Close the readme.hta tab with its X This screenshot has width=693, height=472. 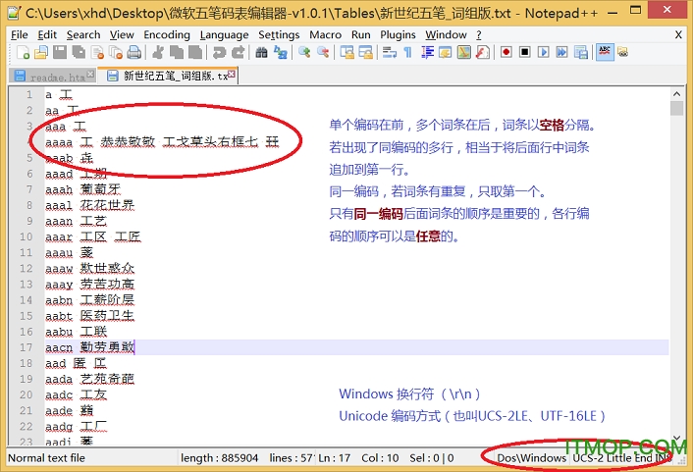(90, 74)
